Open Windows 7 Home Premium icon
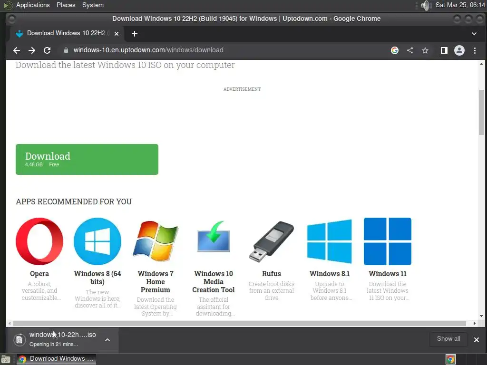 [x=156, y=241]
